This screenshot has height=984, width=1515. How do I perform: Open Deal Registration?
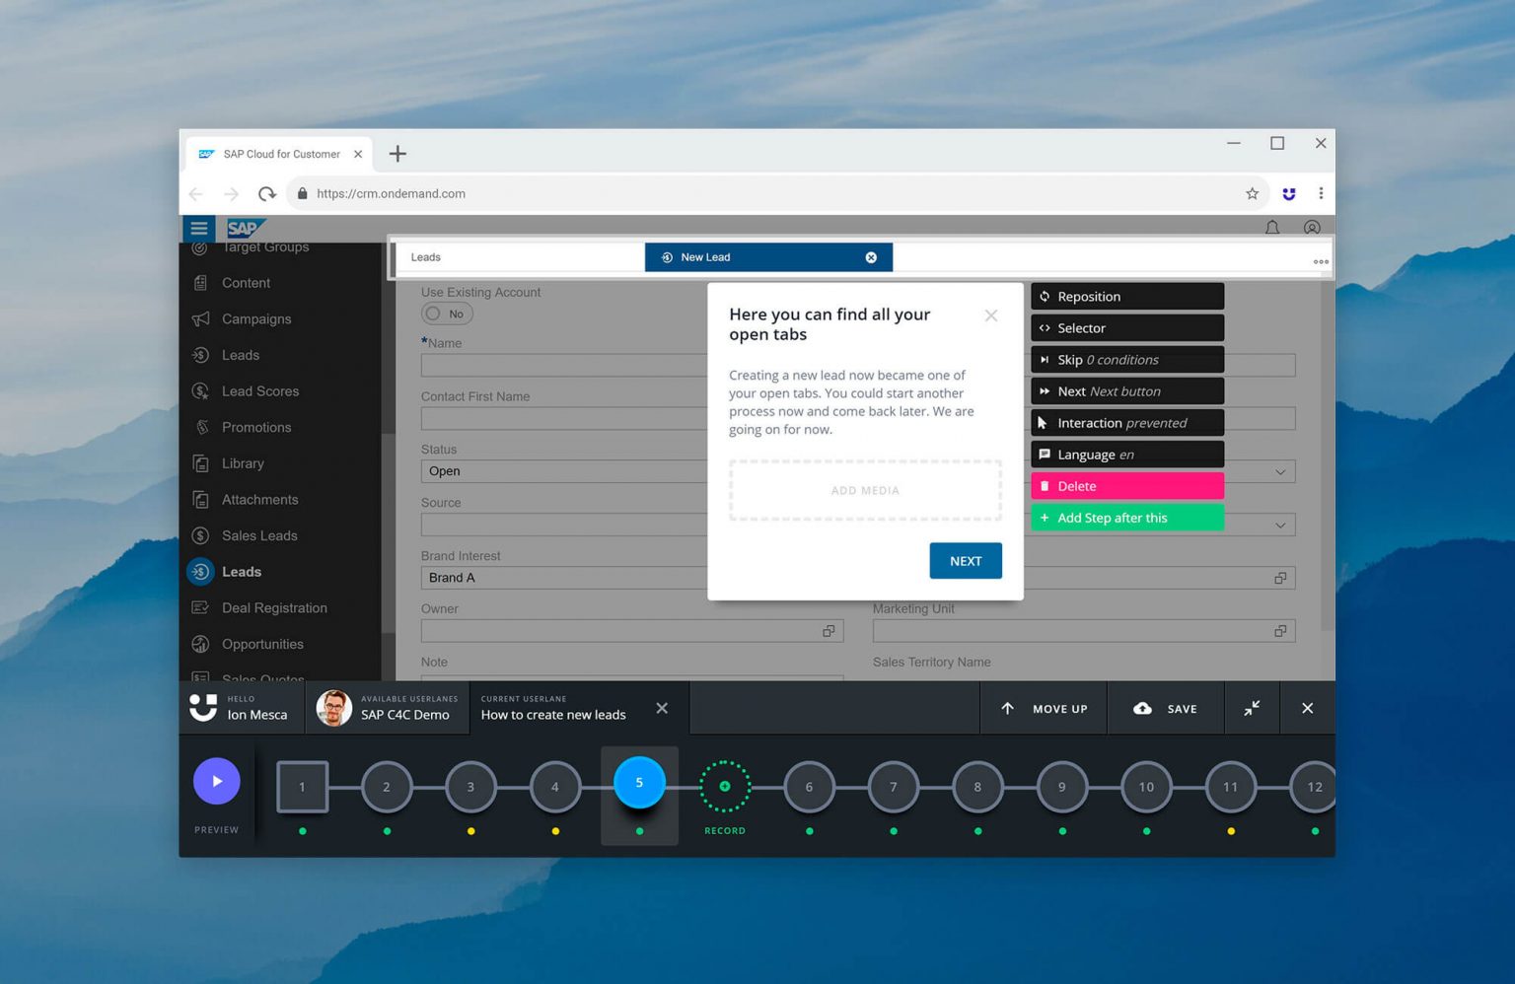(274, 607)
